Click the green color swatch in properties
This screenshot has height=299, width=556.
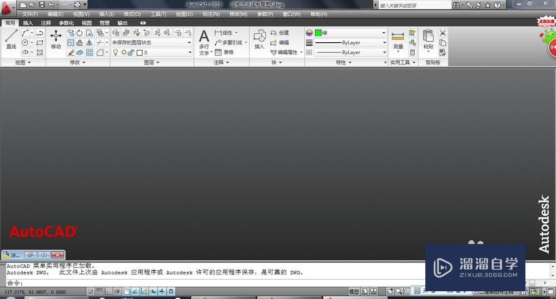pyautogui.click(x=318, y=33)
